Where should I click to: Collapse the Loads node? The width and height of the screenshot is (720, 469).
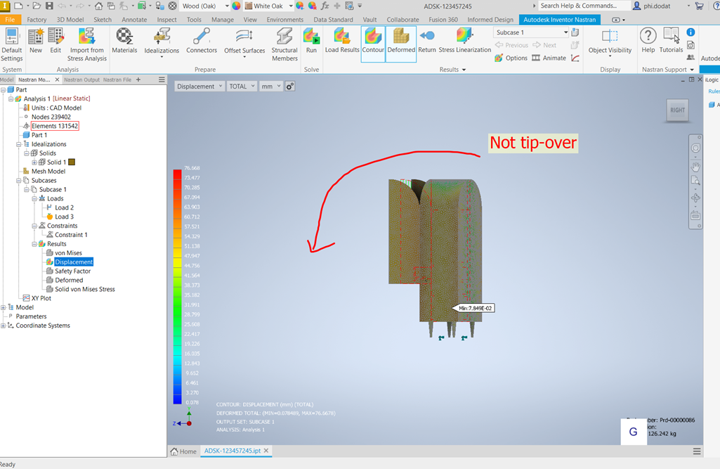tap(34, 198)
